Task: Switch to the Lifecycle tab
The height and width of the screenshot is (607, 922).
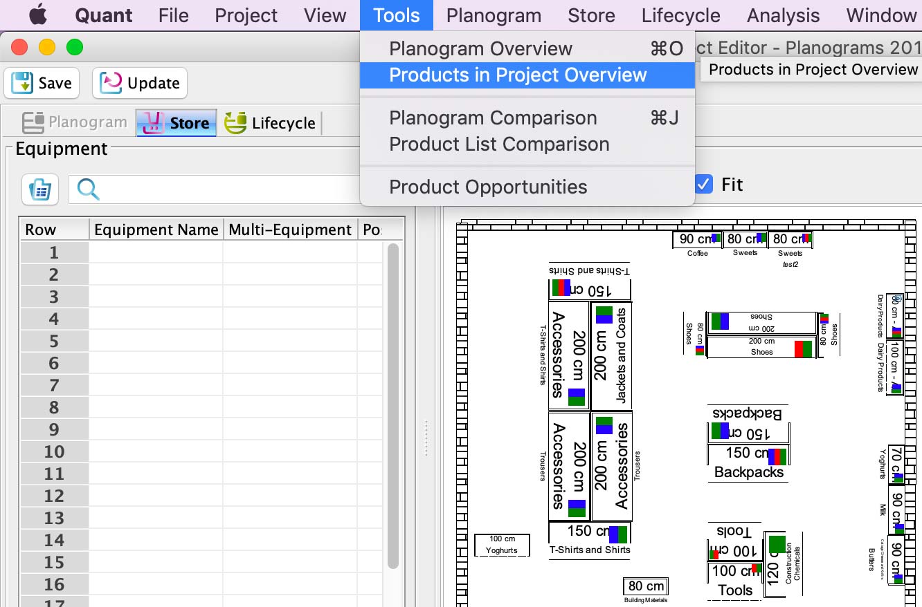Action: (x=270, y=123)
